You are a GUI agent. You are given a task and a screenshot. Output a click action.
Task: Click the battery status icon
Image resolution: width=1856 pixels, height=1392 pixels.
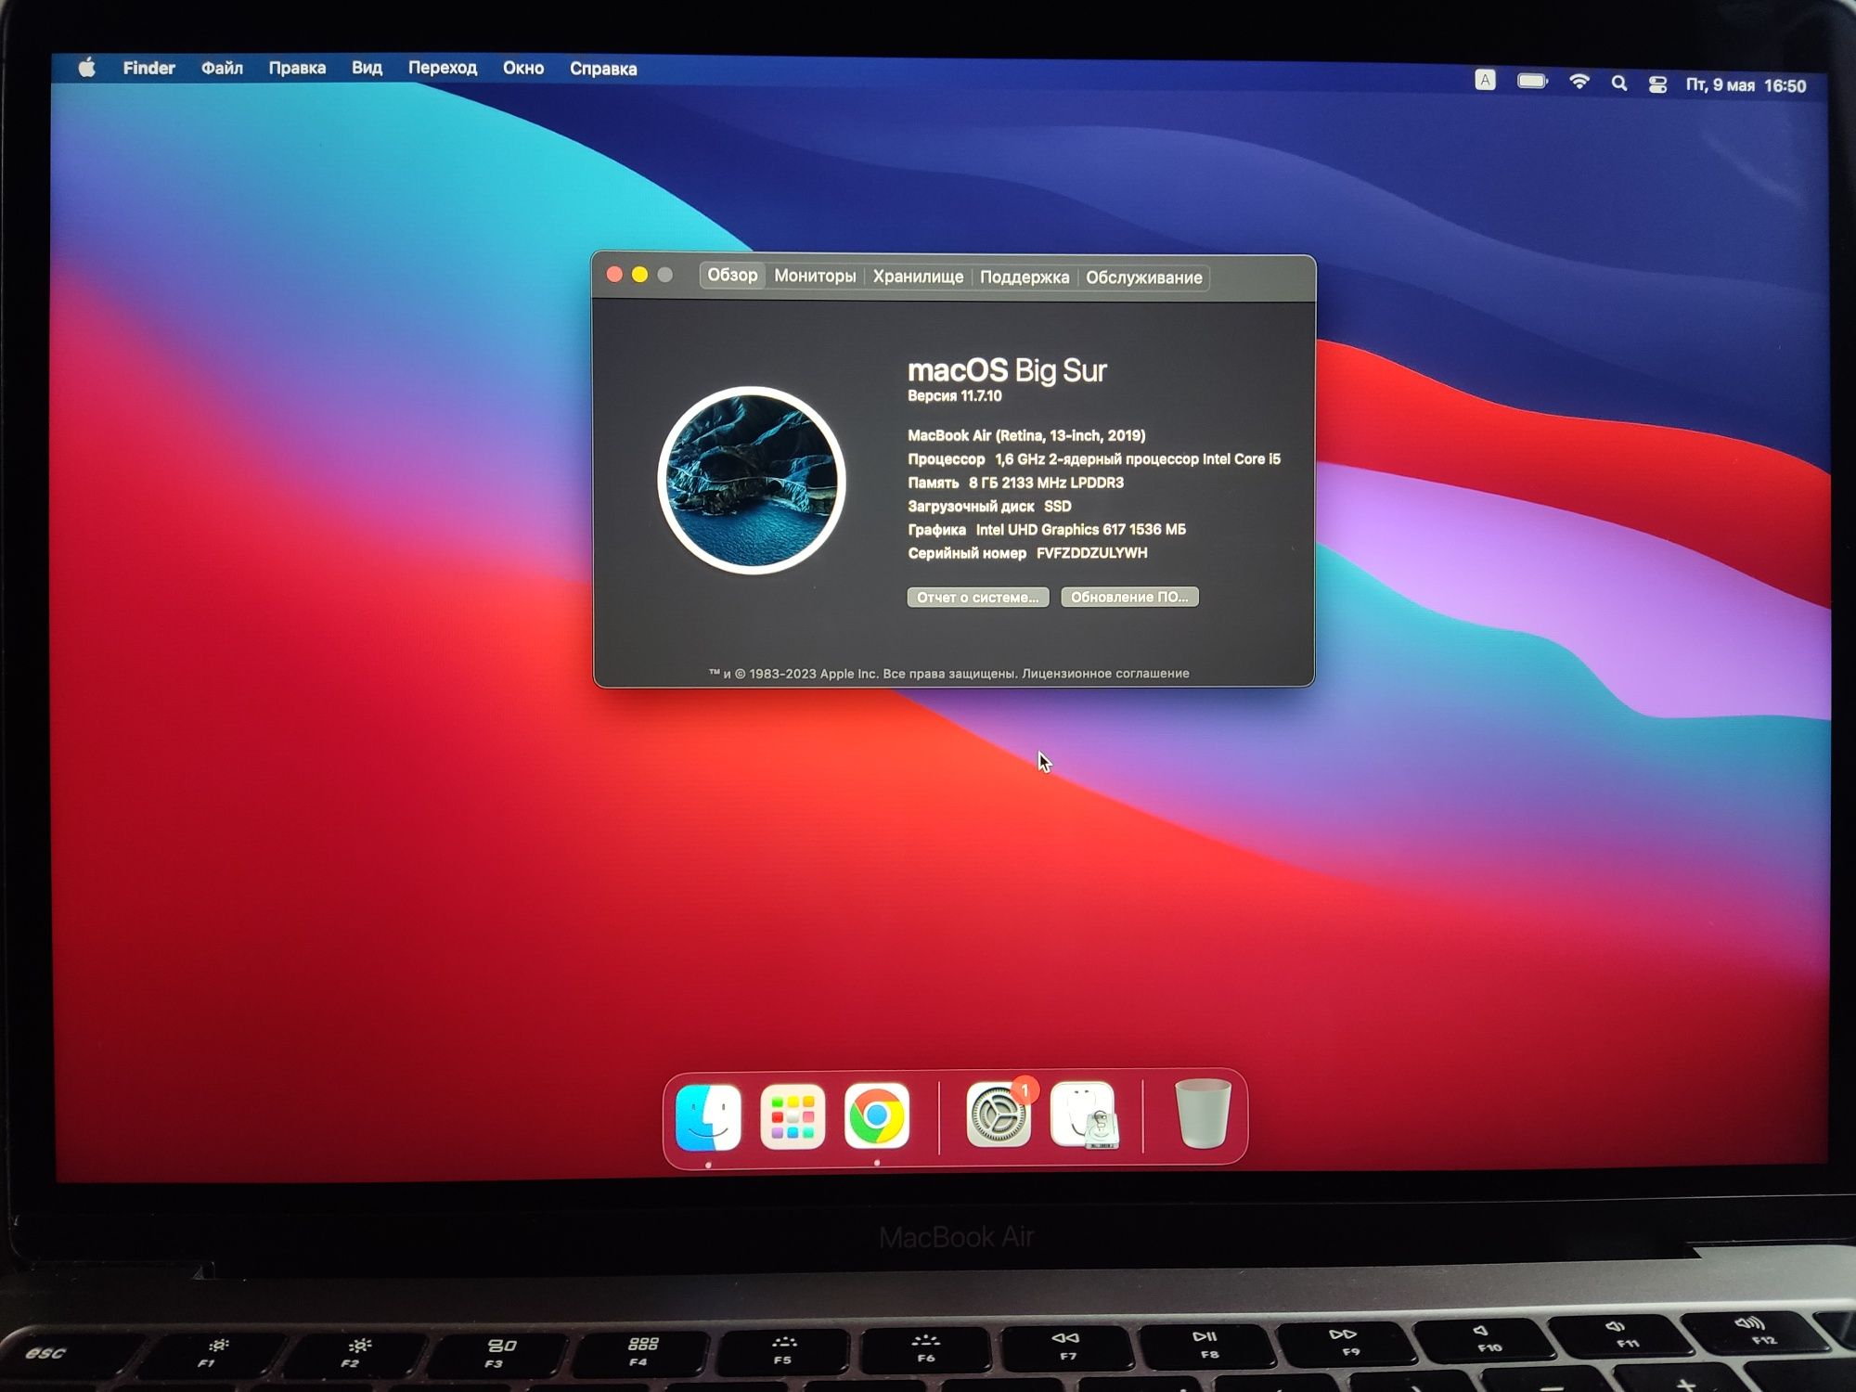click(x=1532, y=82)
